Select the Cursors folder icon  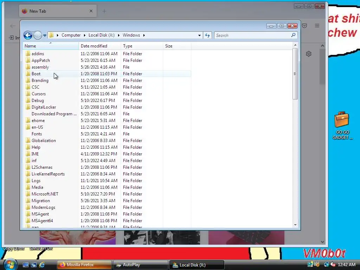[x=28, y=94]
